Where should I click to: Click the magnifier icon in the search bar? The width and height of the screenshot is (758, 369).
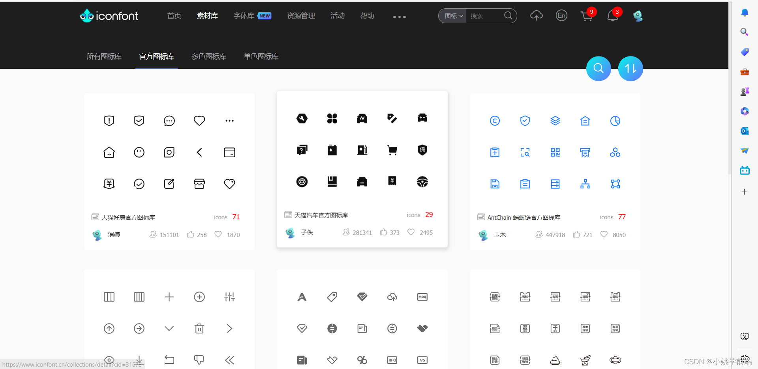tap(508, 16)
